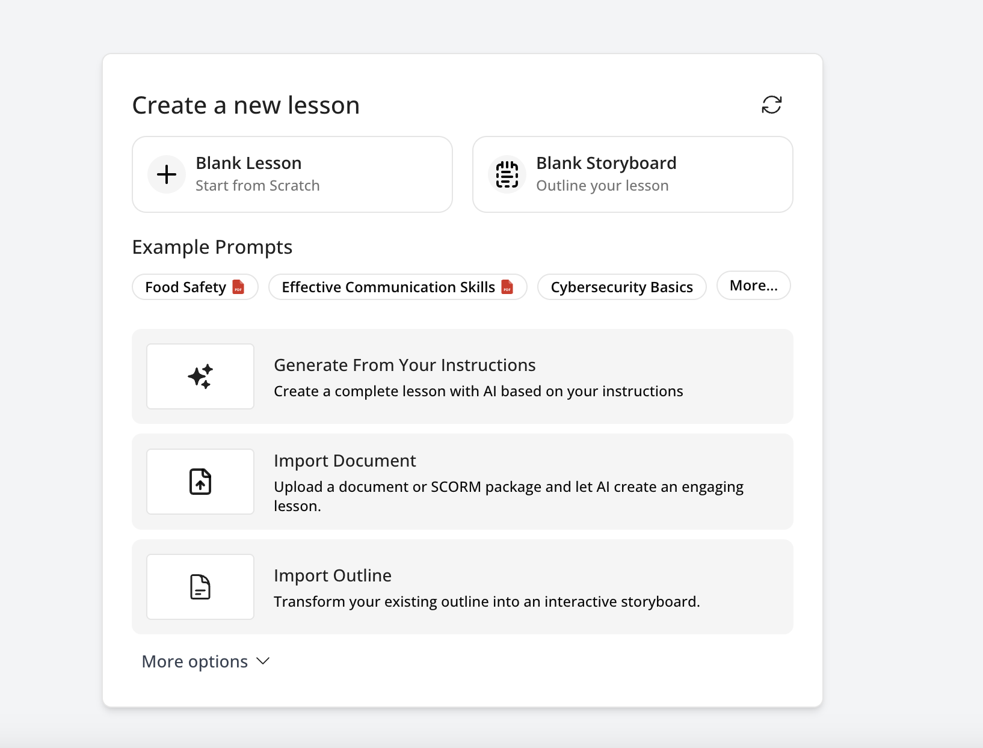Click the chevron next to More options
Image resolution: width=983 pixels, height=748 pixels.
point(263,661)
